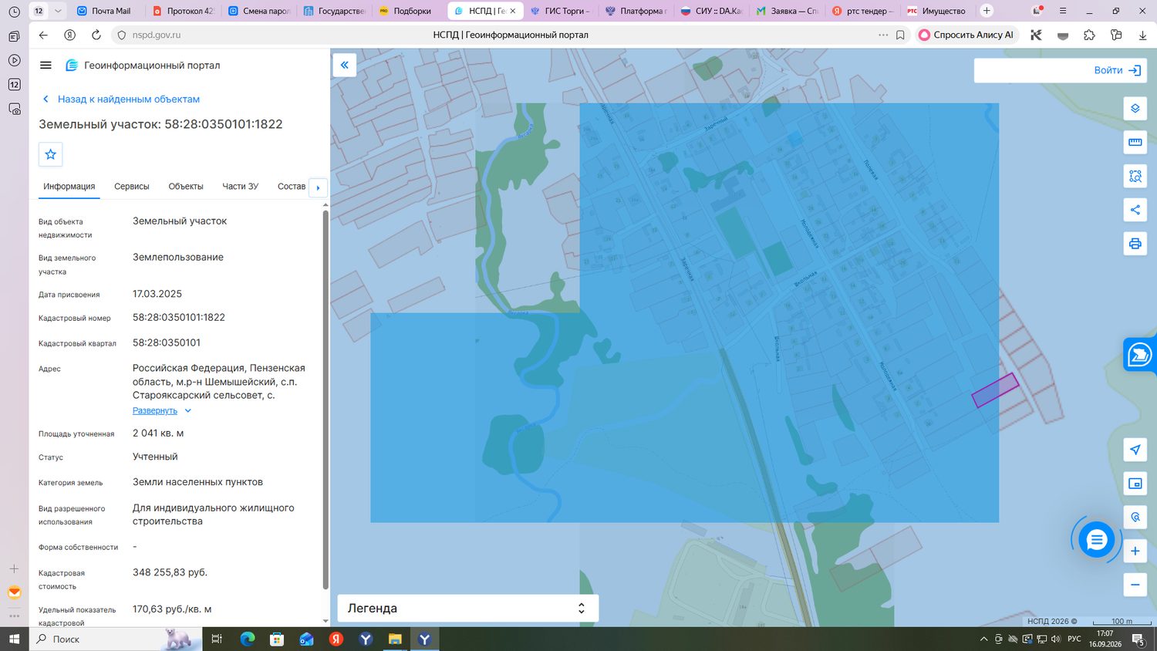1157x651 pixels.
Task: Switch to the Сервисы tab
Action: pyautogui.click(x=132, y=187)
